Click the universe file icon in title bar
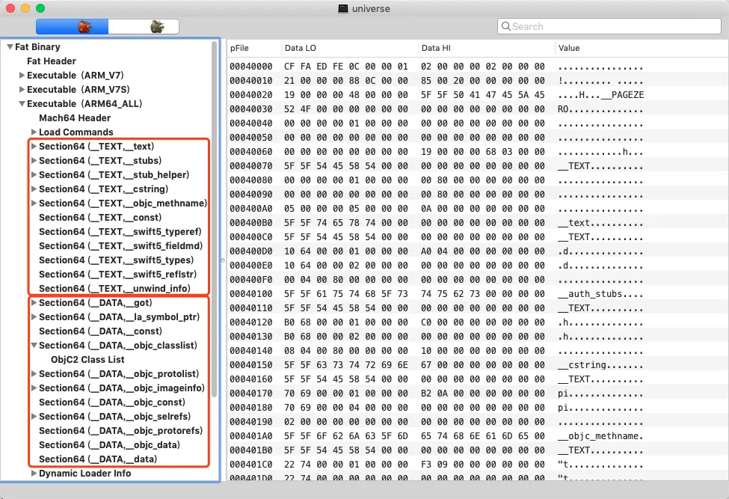The image size is (729, 499). point(342,8)
